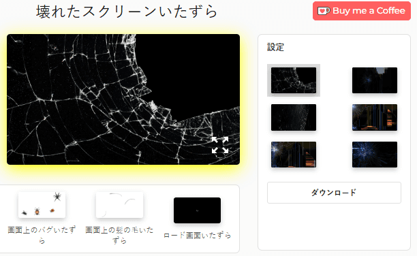Select the white cracked glass thumbnail
The height and width of the screenshot is (256, 417).
[x=294, y=80]
